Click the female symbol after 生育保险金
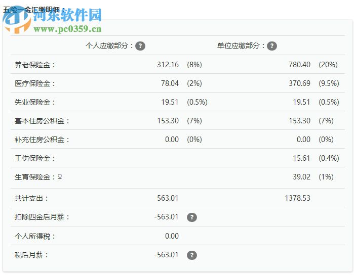This screenshot has height=275, width=354. click(x=60, y=177)
